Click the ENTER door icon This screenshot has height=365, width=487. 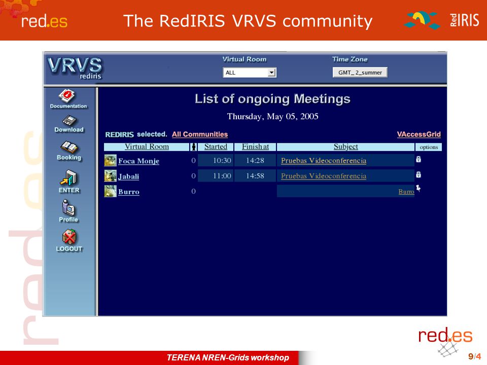(x=68, y=177)
